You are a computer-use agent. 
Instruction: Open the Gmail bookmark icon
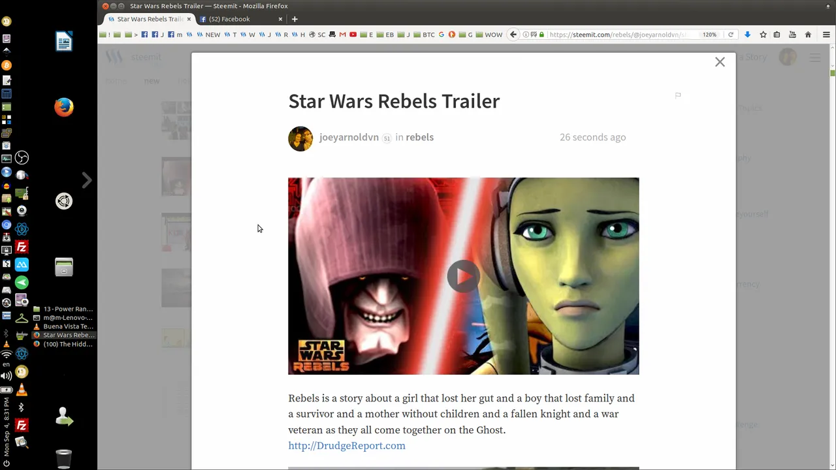pos(342,35)
